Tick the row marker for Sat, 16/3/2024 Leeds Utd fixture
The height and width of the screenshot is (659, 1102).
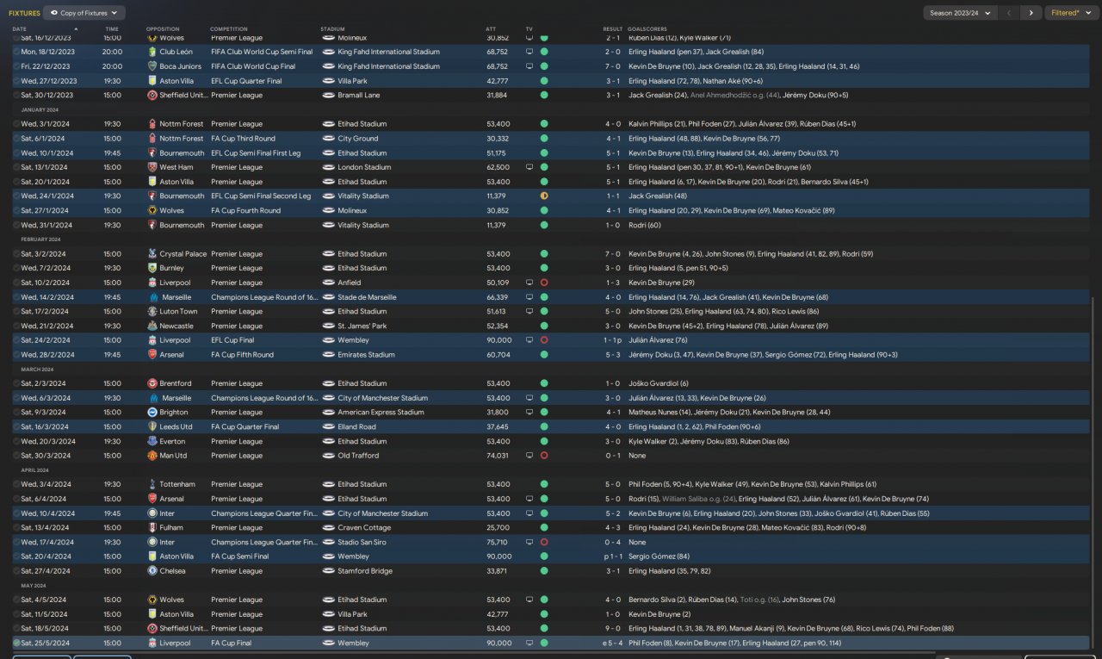[16, 426]
